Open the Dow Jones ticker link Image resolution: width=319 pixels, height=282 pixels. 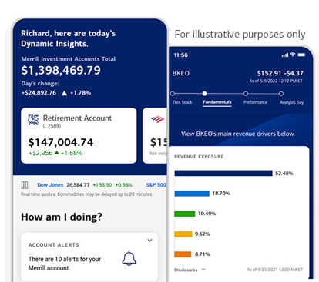click(50, 185)
